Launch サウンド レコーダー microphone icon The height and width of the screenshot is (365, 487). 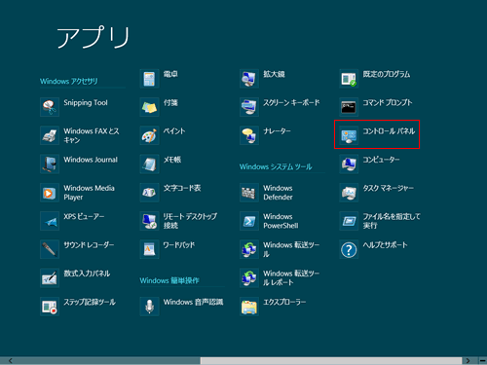(x=50, y=249)
